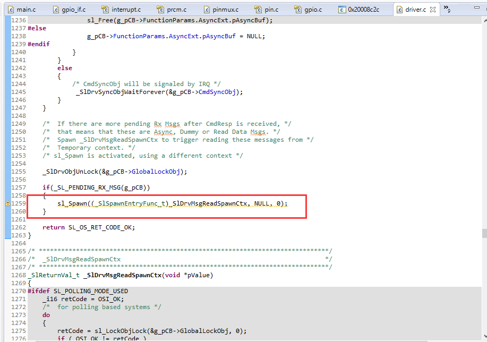The width and height of the screenshot is (487, 342).
Task: Switch to the gpio.c tab
Action: click(308, 10)
